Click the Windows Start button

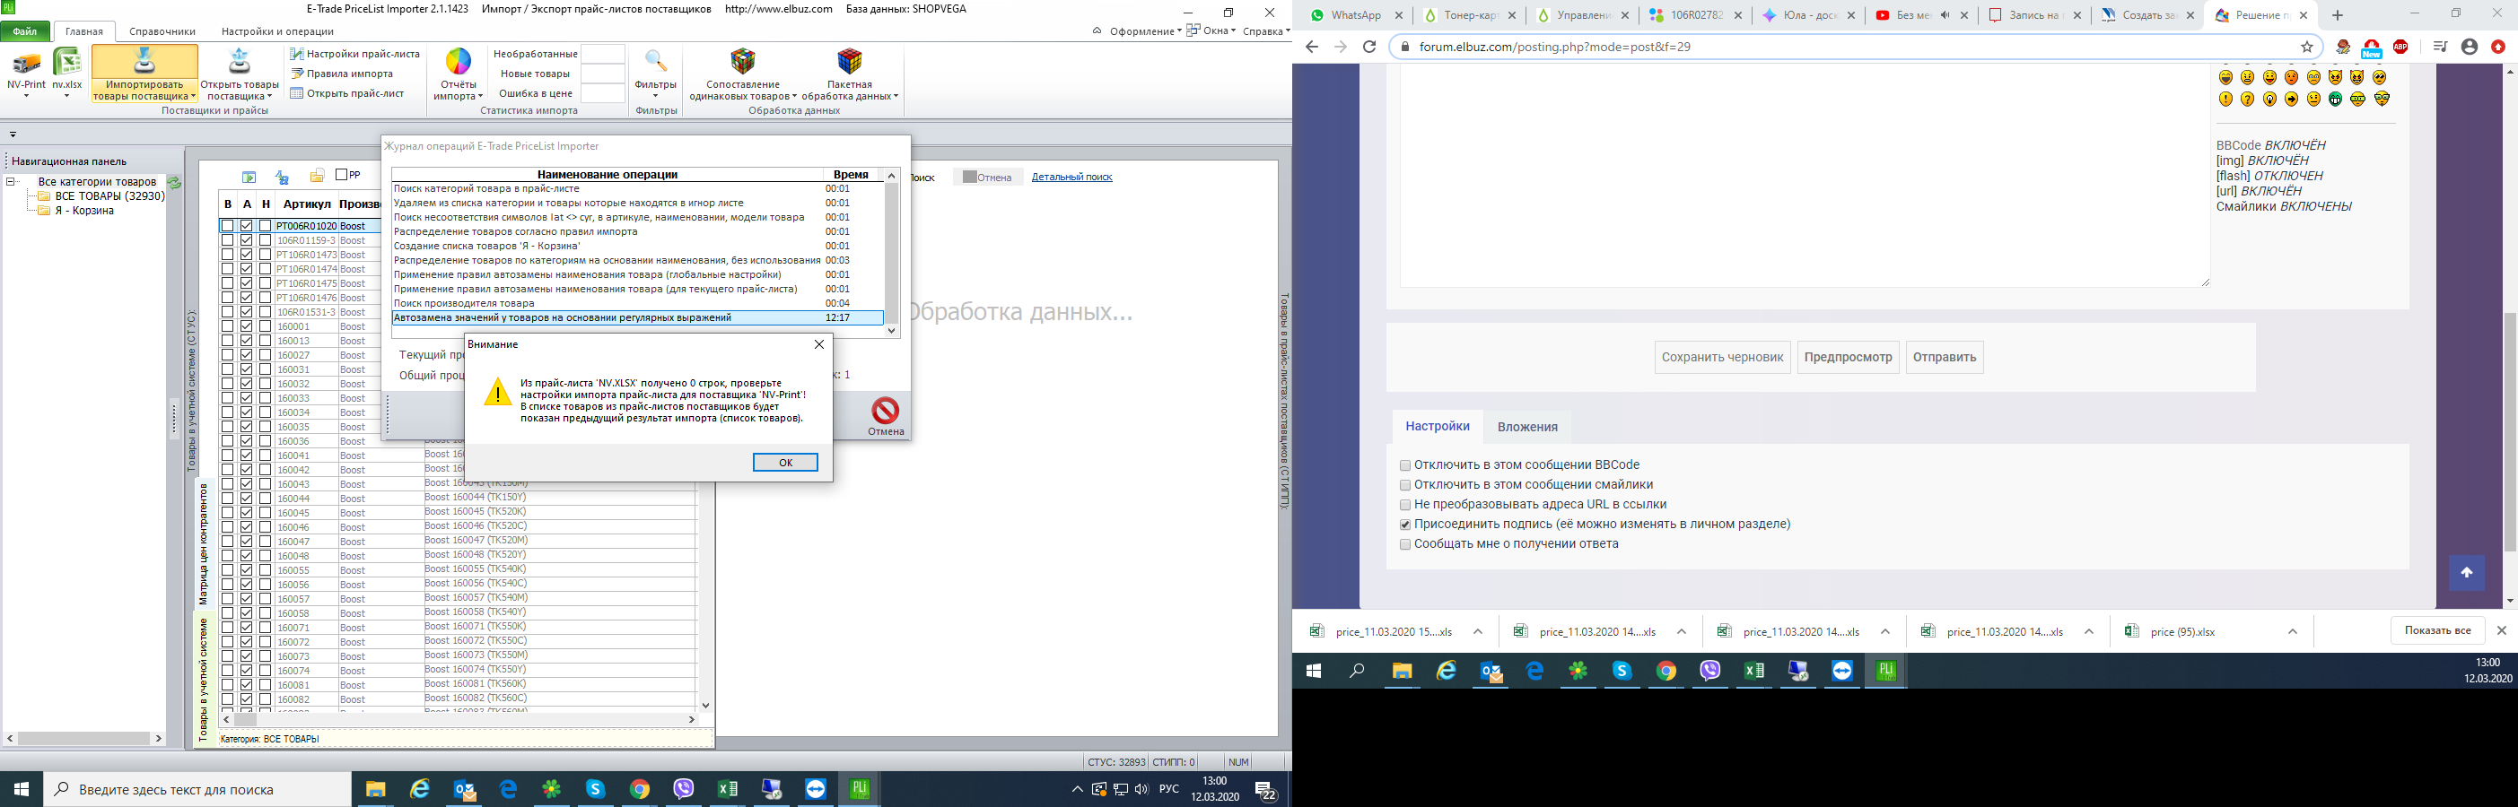[x=22, y=789]
